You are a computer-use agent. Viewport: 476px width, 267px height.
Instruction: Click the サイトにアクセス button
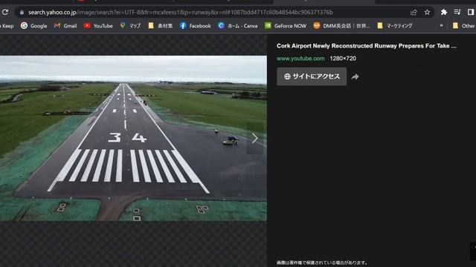coord(312,76)
